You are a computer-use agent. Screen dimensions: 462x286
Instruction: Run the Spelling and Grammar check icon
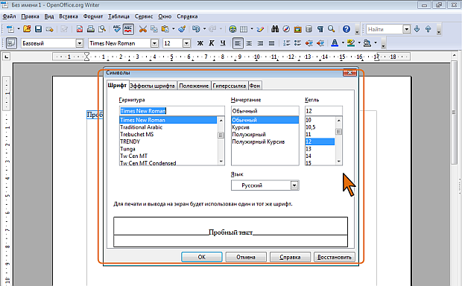(117, 29)
